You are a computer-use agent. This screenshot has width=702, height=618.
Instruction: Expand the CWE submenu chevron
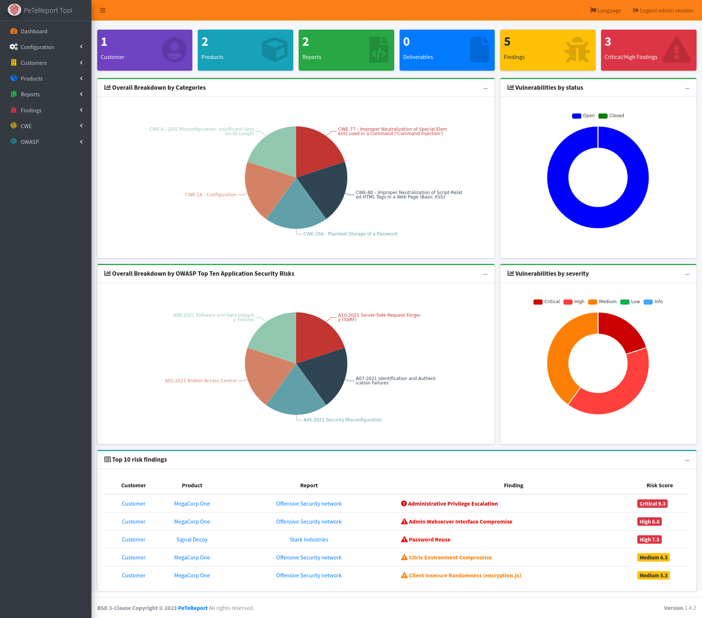pyautogui.click(x=81, y=126)
